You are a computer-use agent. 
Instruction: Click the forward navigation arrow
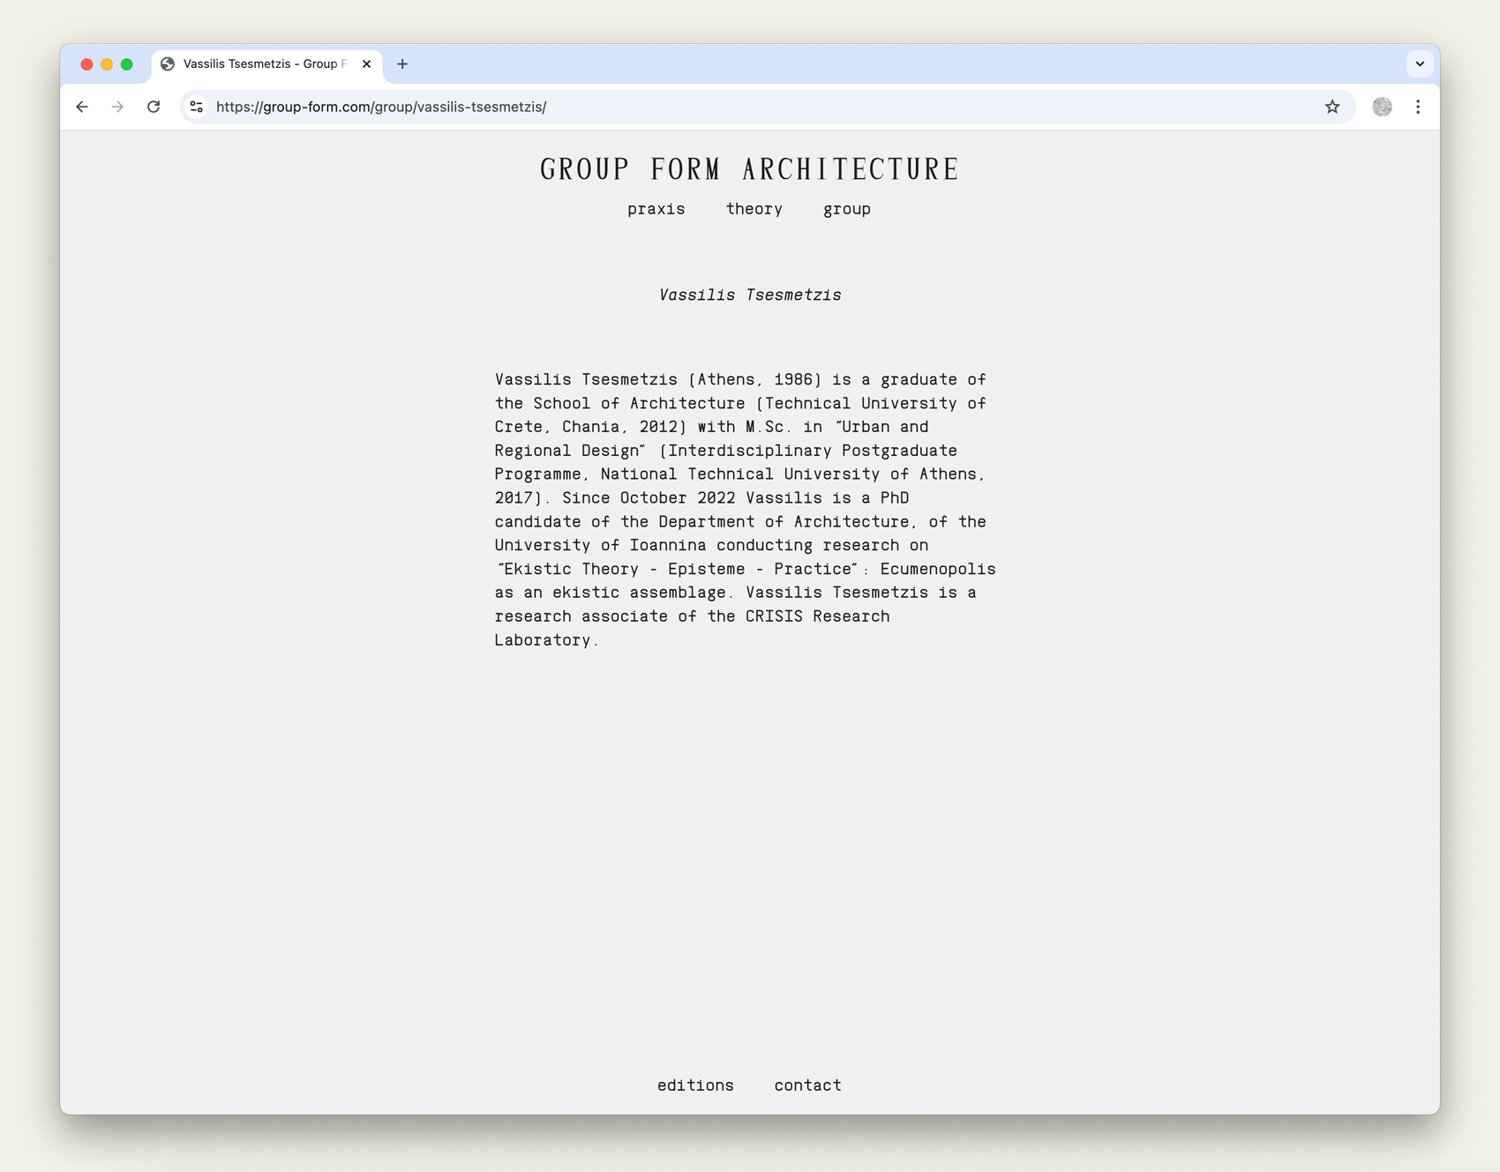pyautogui.click(x=117, y=107)
